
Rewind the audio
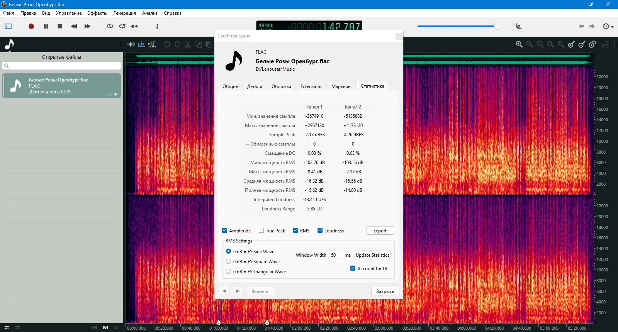(x=74, y=26)
